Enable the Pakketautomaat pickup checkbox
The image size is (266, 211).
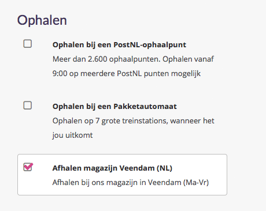(28, 105)
